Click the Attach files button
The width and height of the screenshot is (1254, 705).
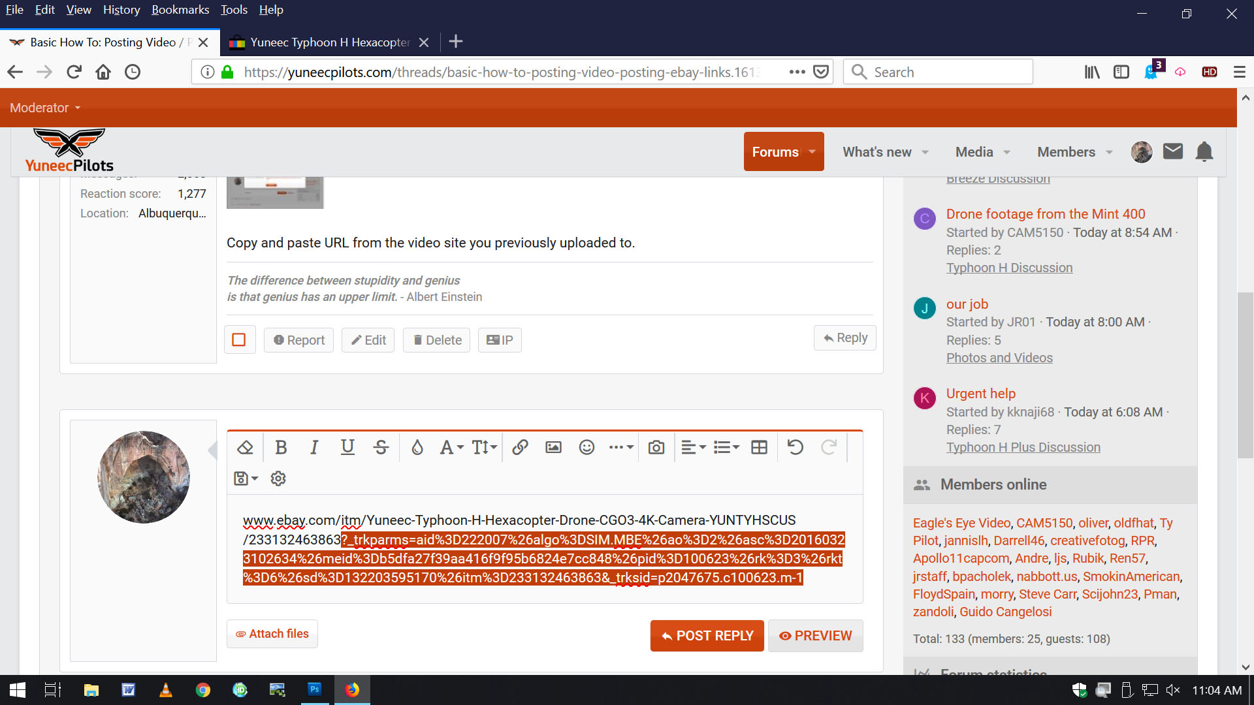pos(272,634)
